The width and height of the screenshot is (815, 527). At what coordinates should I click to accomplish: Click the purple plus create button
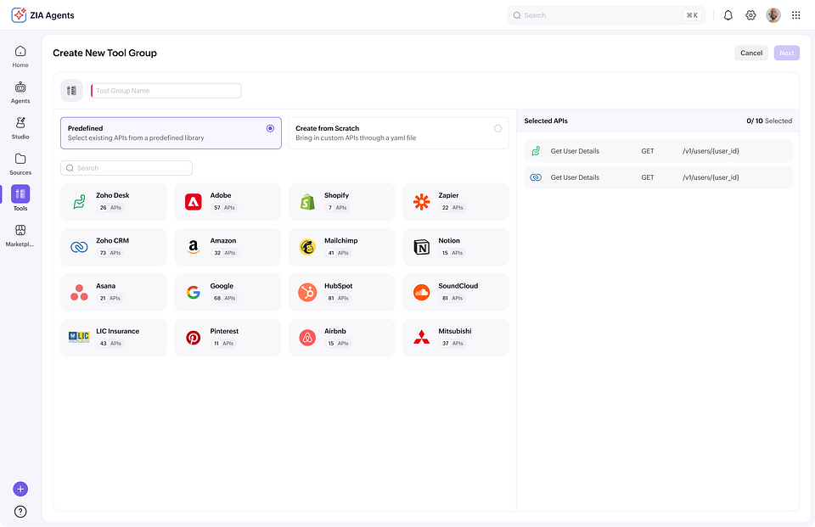tap(20, 489)
